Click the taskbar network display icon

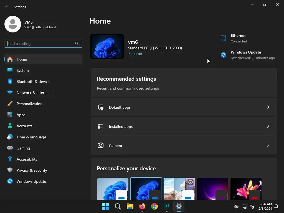click(x=245, y=206)
